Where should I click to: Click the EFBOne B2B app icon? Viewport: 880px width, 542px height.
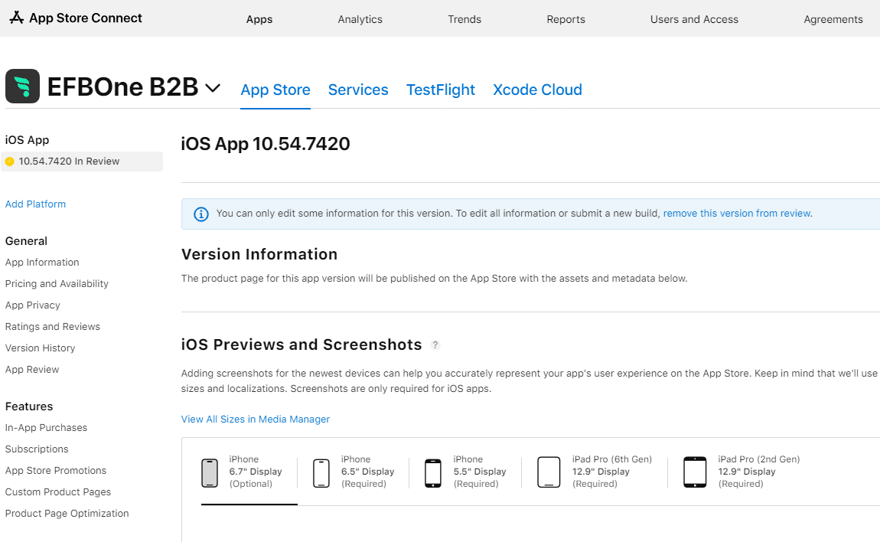coord(22,86)
